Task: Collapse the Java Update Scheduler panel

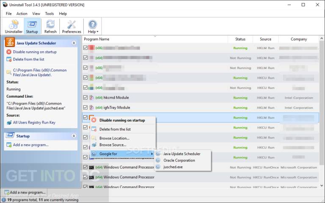Action: coord(74,43)
